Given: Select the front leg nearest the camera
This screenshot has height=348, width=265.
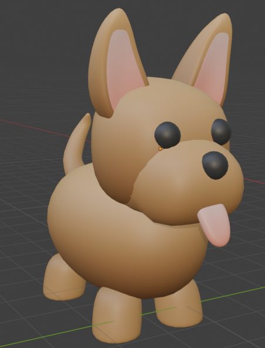Looking at the screenshot, I should [117, 315].
